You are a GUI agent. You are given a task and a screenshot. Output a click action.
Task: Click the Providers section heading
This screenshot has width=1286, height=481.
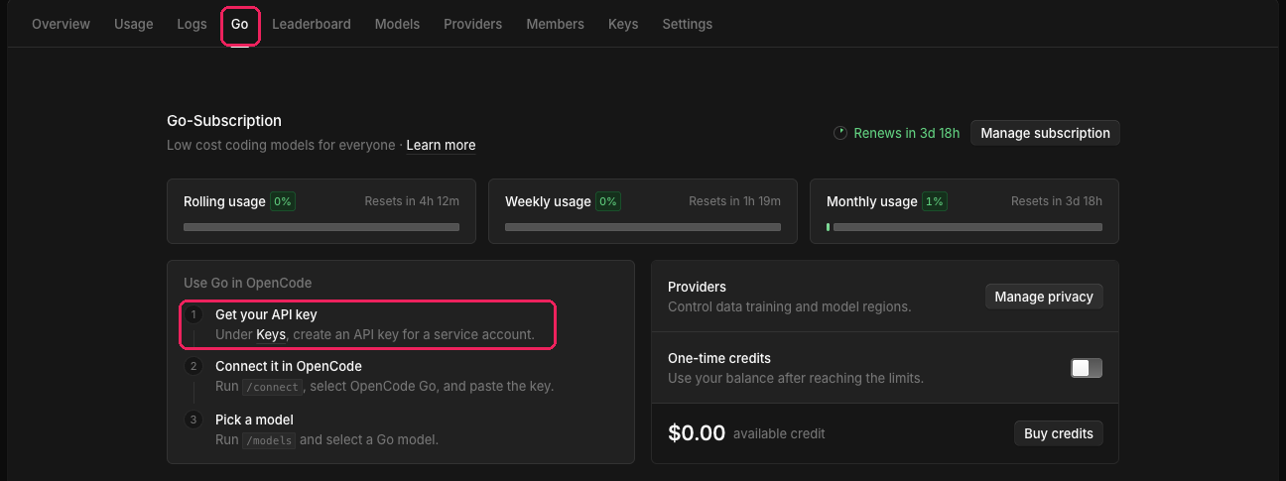tap(698, 287)
